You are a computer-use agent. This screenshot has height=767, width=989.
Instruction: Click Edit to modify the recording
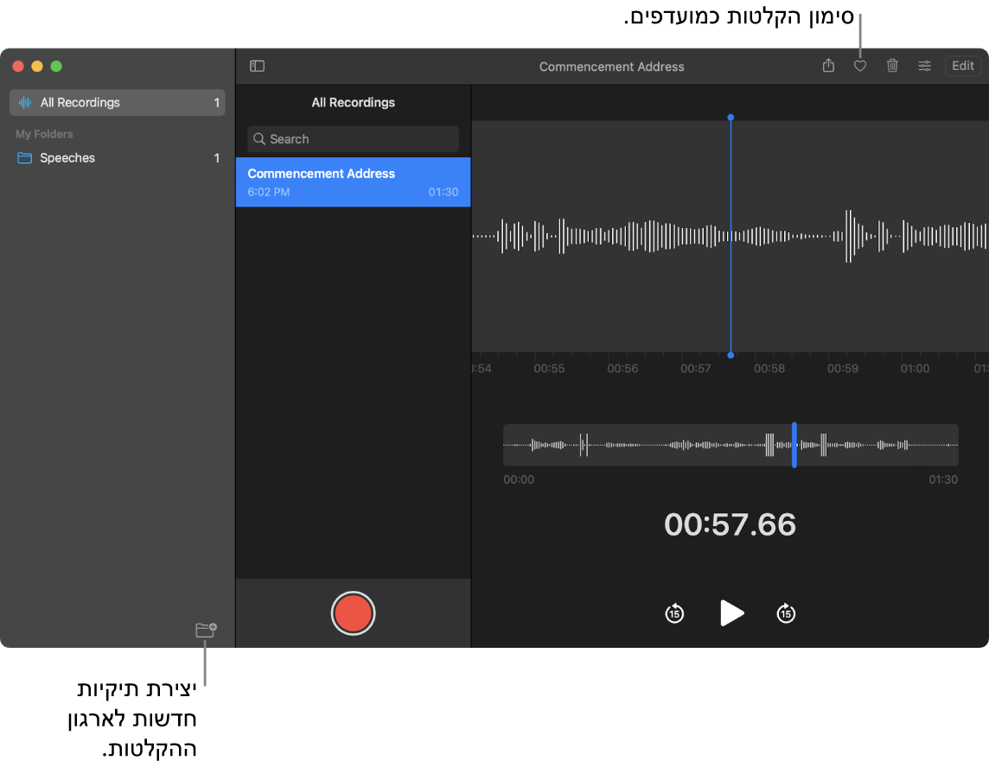962,66
